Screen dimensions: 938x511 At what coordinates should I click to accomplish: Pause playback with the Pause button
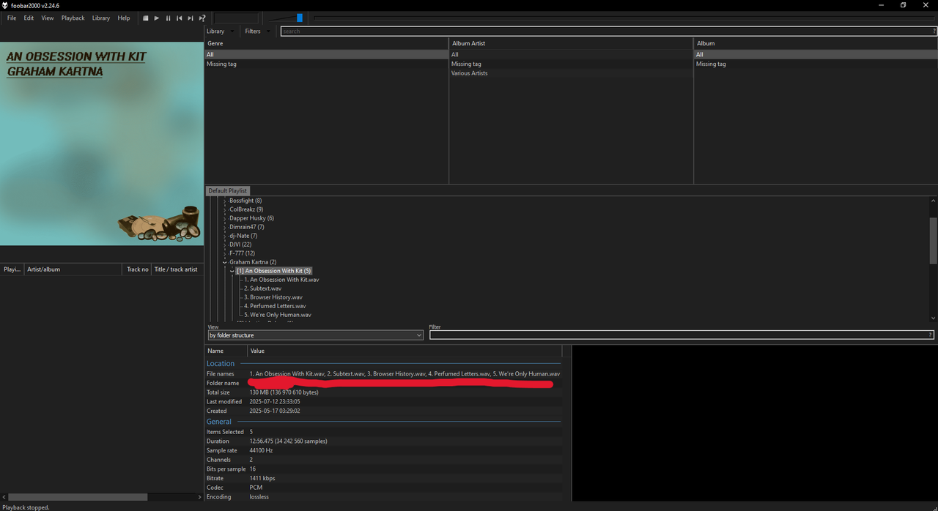(x=168, y=18)
